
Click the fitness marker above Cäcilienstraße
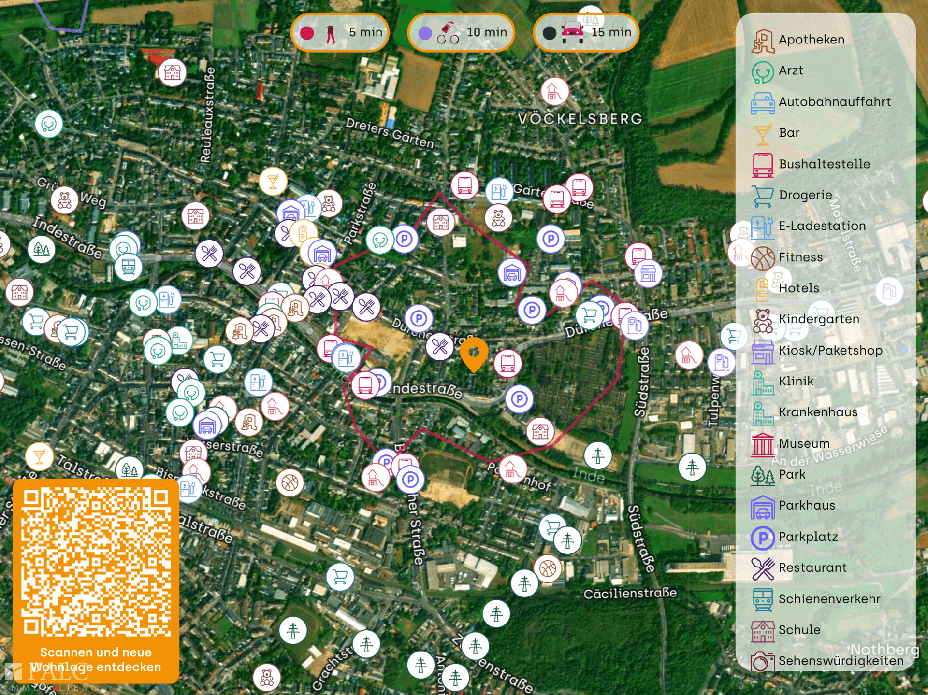548,568
